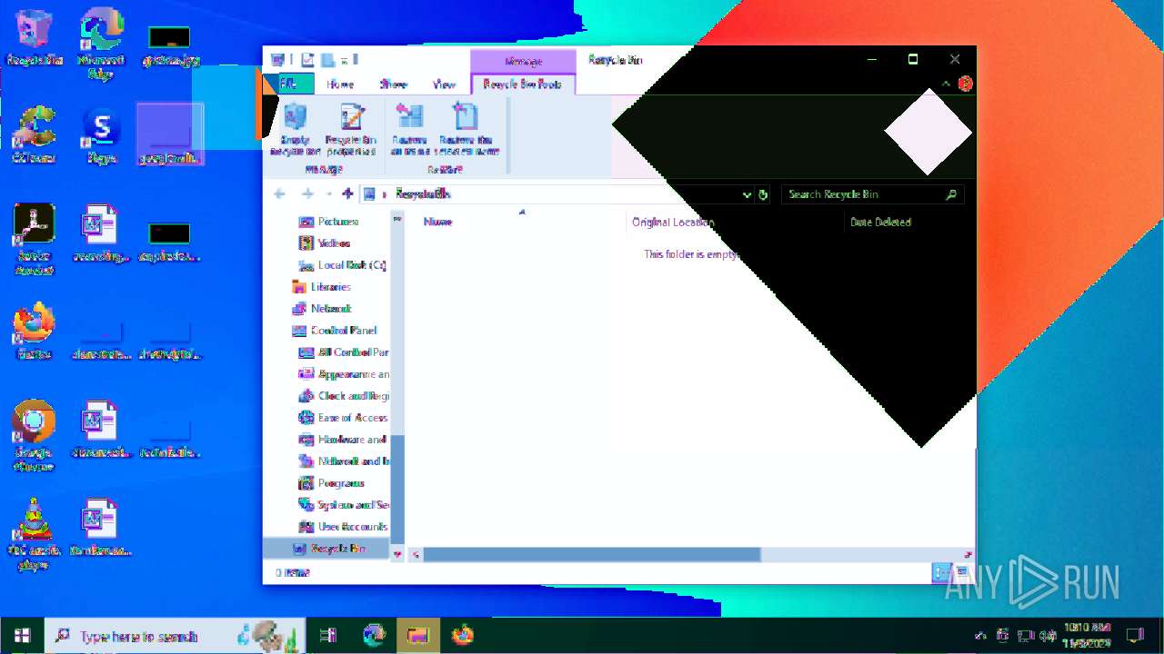The image size is (1164, 654).
Task: Sort by Date Deleted column header
Action: pos(880,222)
